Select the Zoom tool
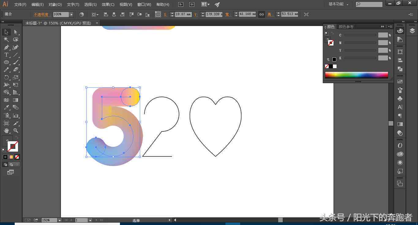Viewport: 418px width, 225px height. click(x=16, y=131)
